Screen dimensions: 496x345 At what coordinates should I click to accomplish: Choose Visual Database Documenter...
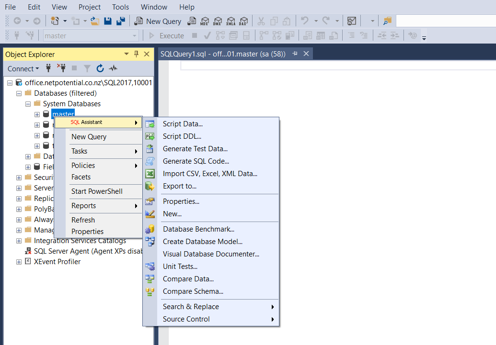click(211, 254)
